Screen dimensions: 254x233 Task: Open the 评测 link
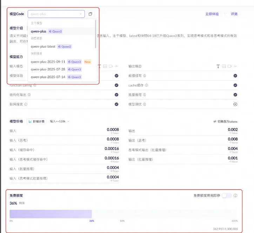point(234,14)
